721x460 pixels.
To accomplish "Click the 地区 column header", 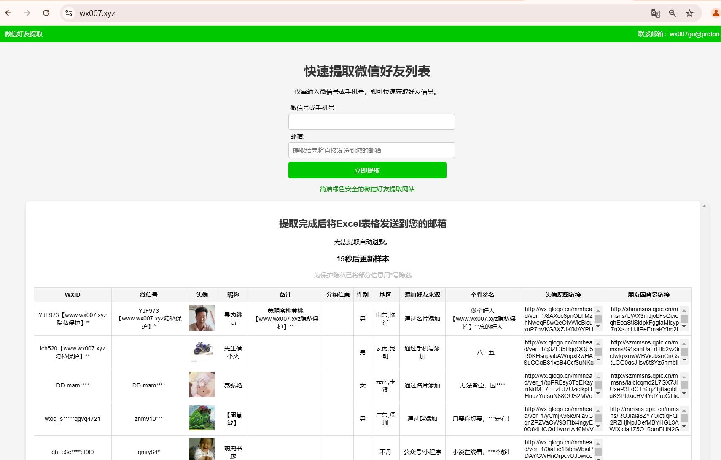I will (385, 295).
